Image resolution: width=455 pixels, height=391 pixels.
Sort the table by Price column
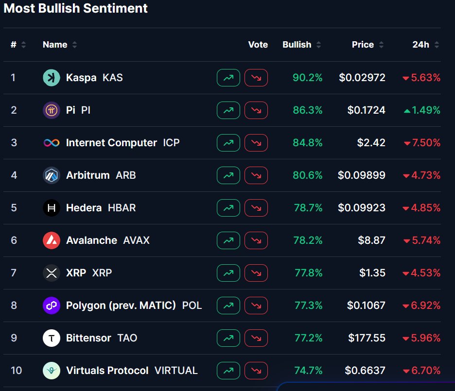coord(367,45)
